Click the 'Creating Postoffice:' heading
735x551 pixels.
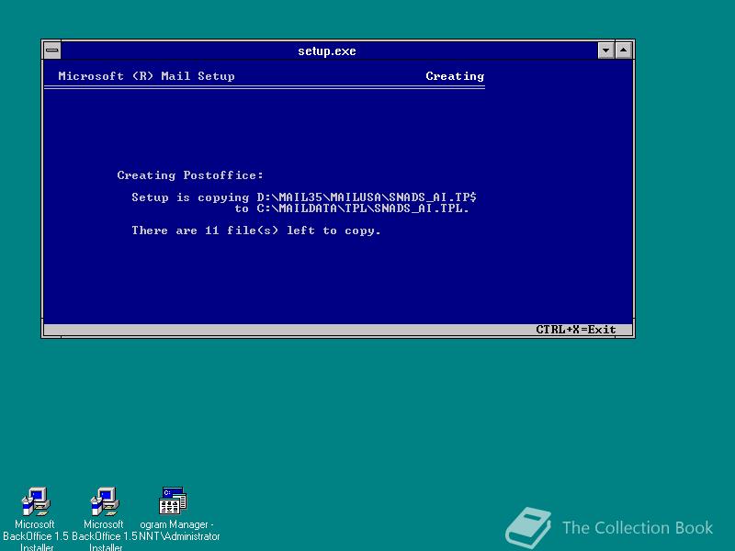(190, 175)
